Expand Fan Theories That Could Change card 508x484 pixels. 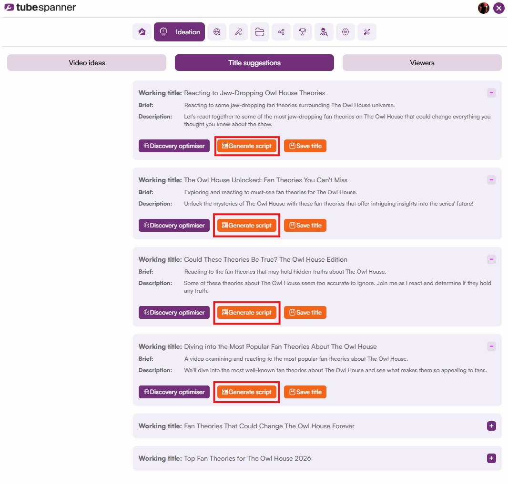[491, 426]
